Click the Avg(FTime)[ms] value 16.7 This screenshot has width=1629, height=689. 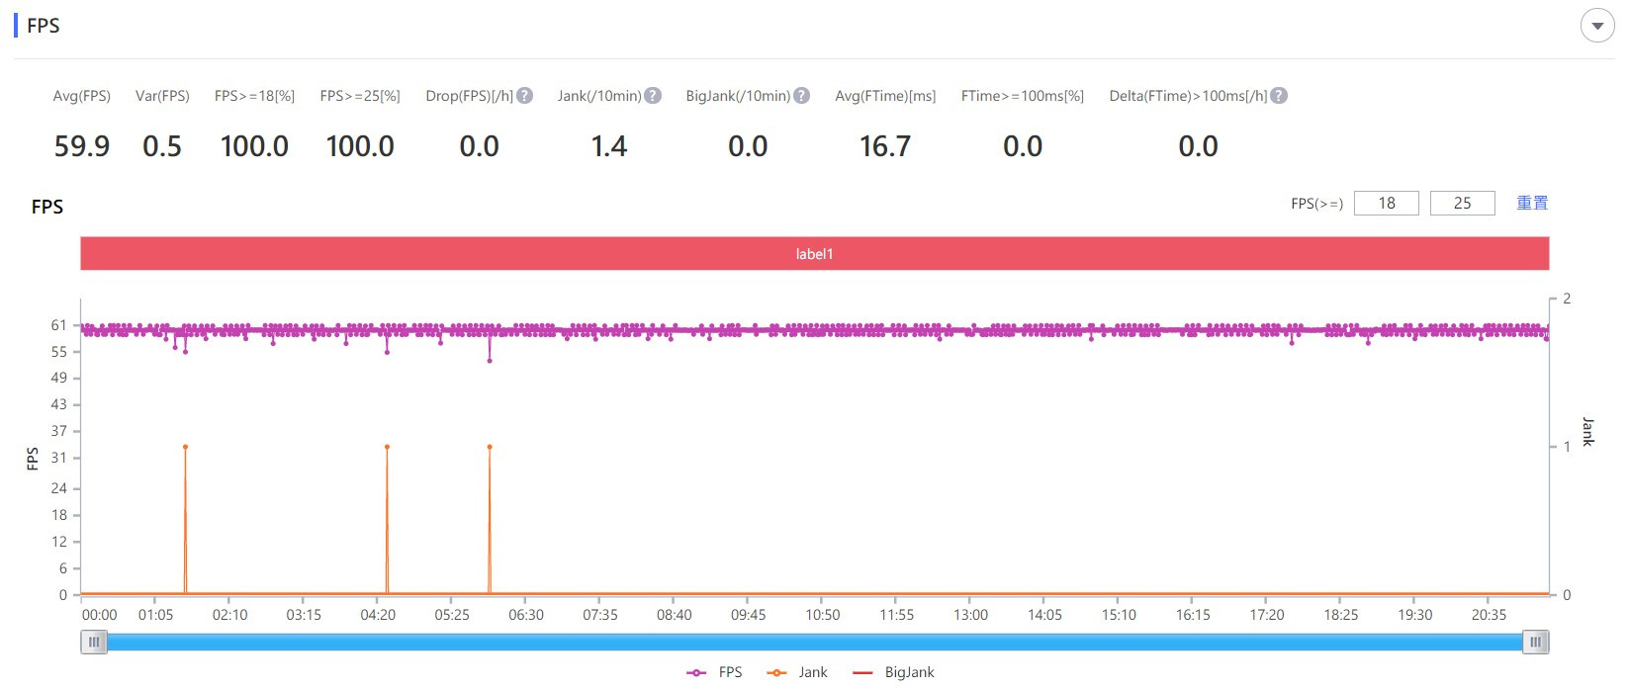(885, 146)
